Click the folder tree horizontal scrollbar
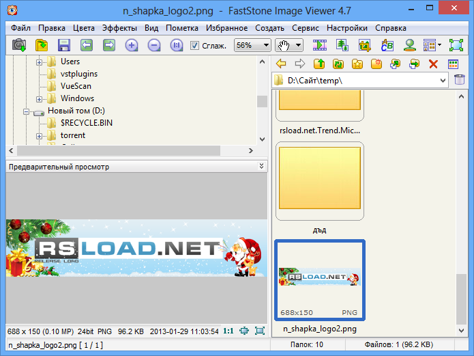The width and height of the screenshot is (474, 356). click(x=119, y=150)
